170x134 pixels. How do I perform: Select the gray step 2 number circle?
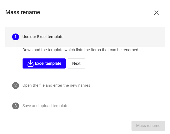pyautogui.click(x=15, y=85)
